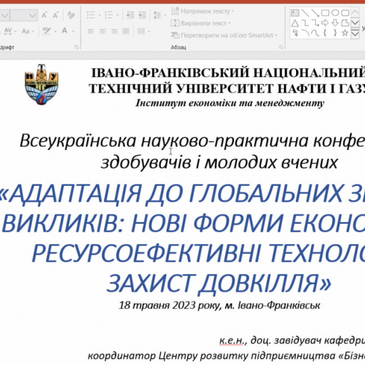Click the date line '18 травня 2023 року'
Viewport: 365px width, 365px height.
click(x=170, y=306)
